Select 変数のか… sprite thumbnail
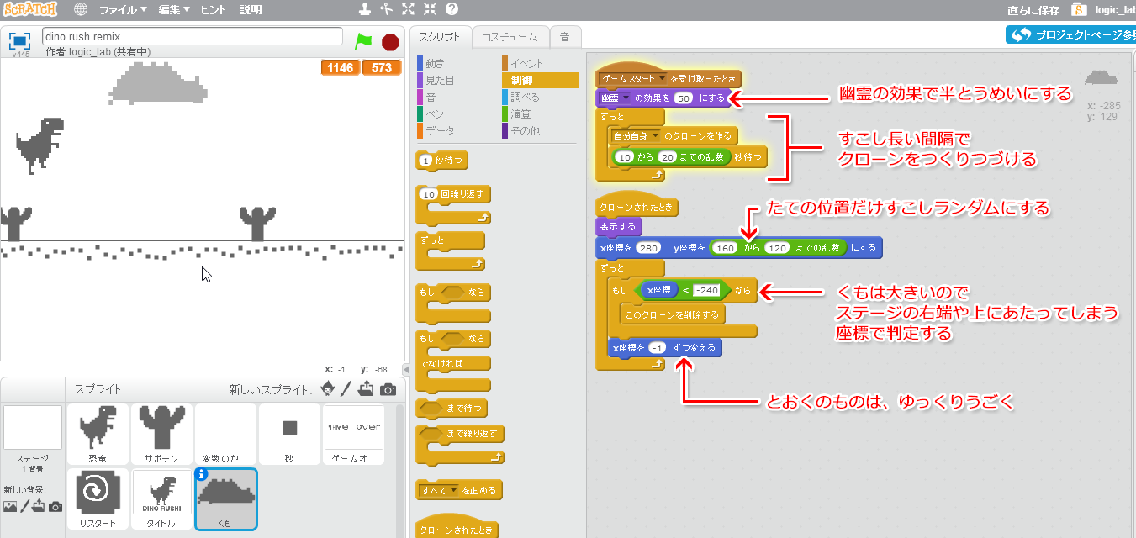Image resolution: width=1136 pixels, height=538 pixels. click(226, 434)
